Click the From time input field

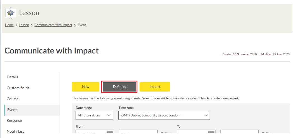coord(138,134)
